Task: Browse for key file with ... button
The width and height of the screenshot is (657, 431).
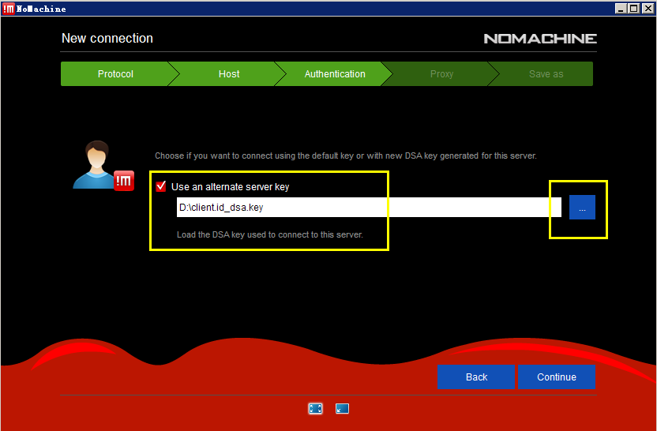Action: coord(582,208)
